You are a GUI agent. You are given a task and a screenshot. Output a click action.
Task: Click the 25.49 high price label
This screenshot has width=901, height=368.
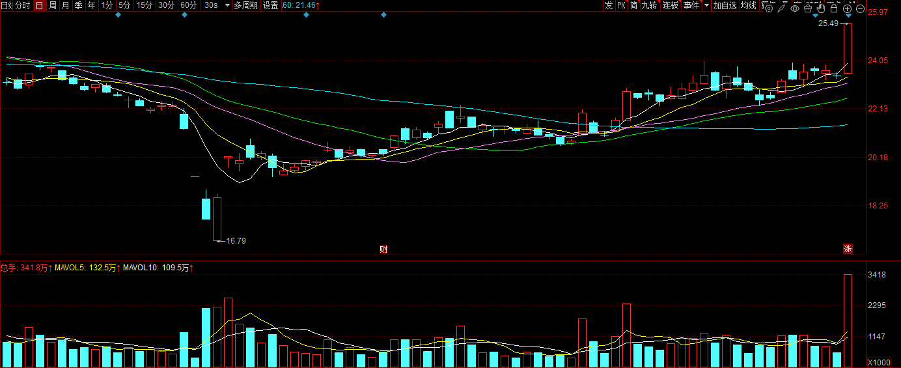pyautogui.click(x=828, y=23)
